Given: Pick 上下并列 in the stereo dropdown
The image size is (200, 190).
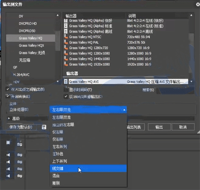Looking at the screenshot, I should click(88, 161).
